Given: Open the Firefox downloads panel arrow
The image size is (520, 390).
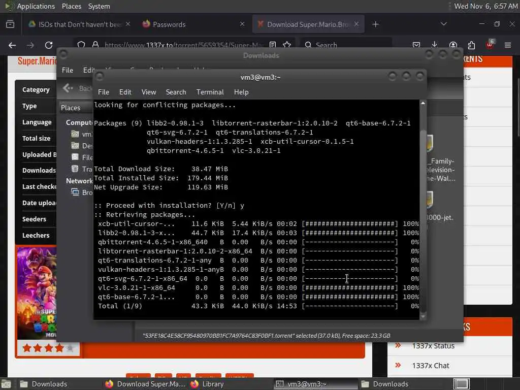Looking at the screenshot, I should click(x=435, y=45).
